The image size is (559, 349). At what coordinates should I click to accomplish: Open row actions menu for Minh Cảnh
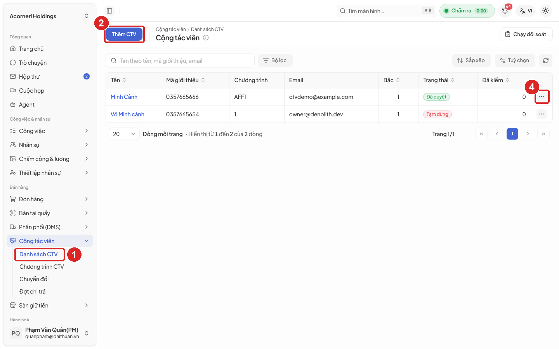[541, 97]
